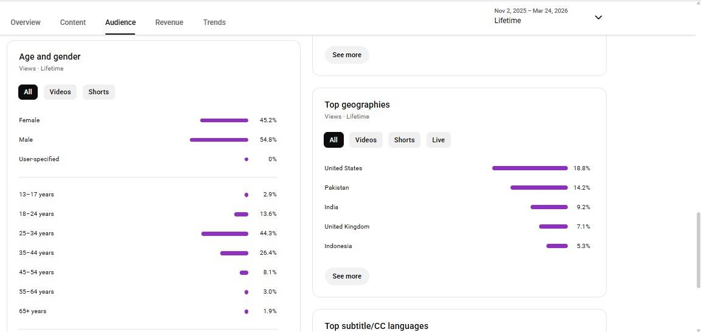
Task: Click the United States views bar
Action: pyautogui.click(x=529, y=168)
